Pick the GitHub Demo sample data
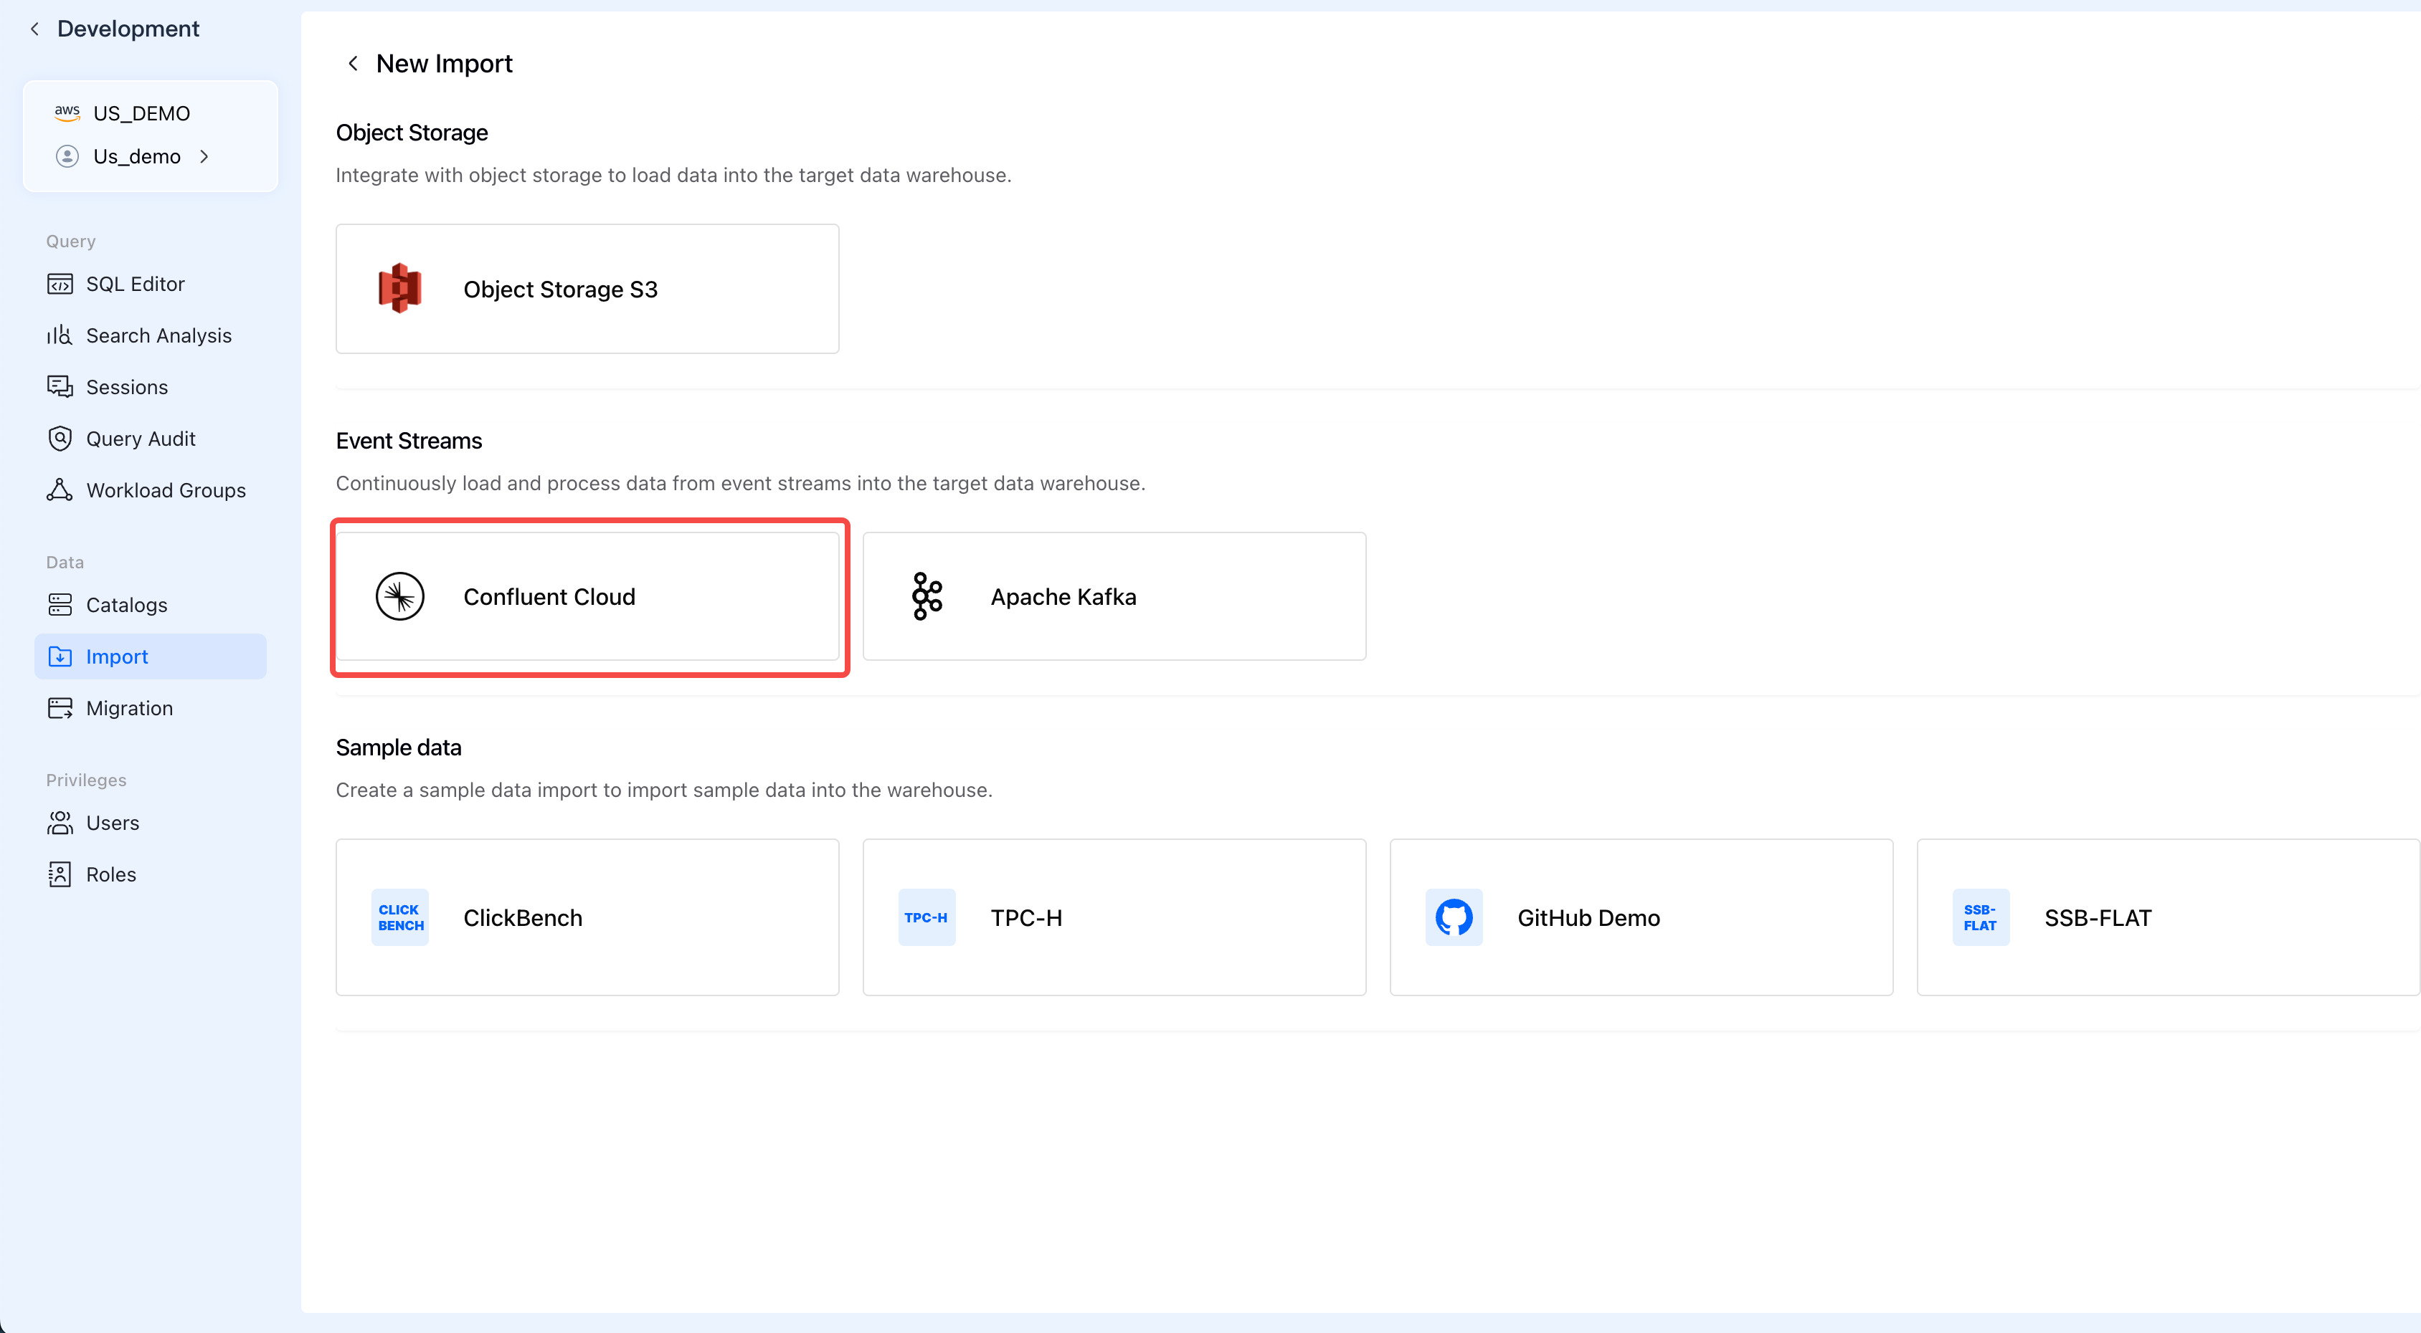This screenshot has height=1333, width=2421. (1640, 918)
